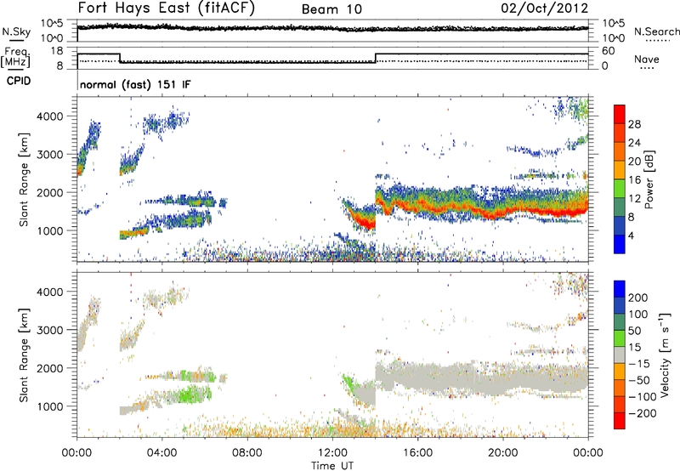
Task: Click the "2000" tick on power panel
Action: (50, 192)
